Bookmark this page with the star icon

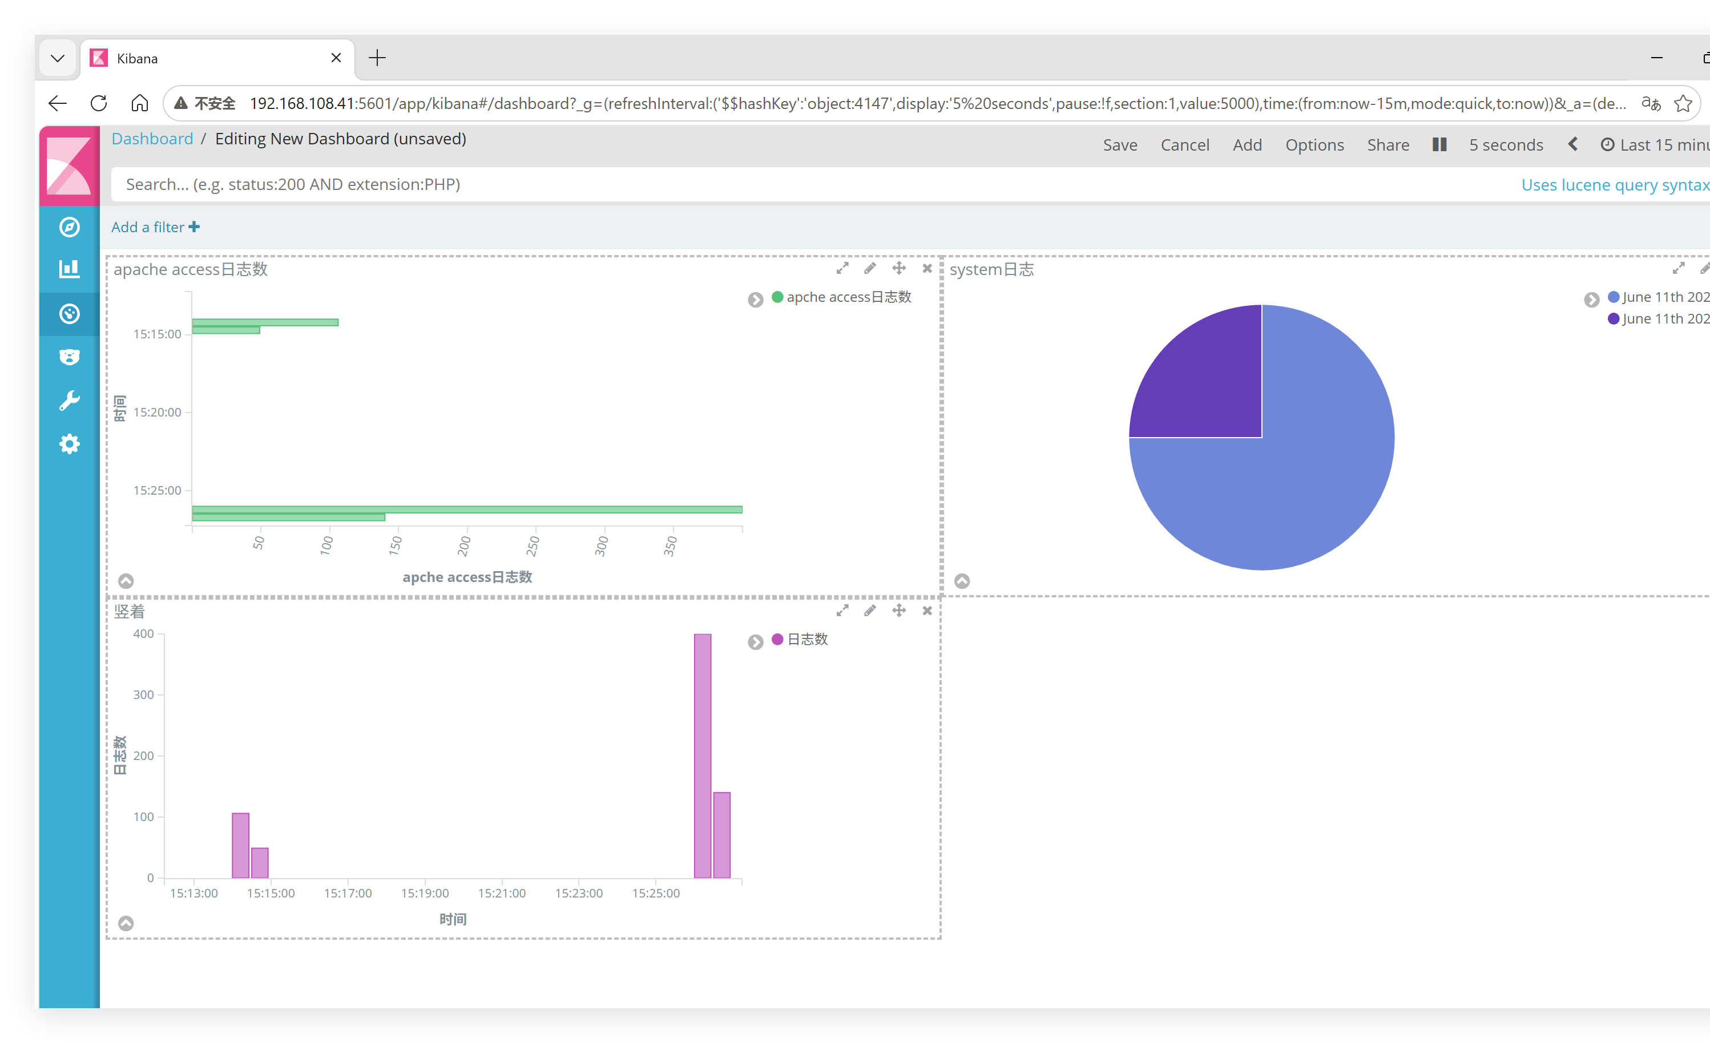click(1683, 103)
